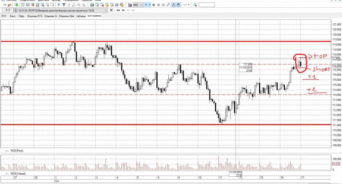Click date 27 on the time axis
Screen dimensions: 342x184
click(x=15, y=178)
